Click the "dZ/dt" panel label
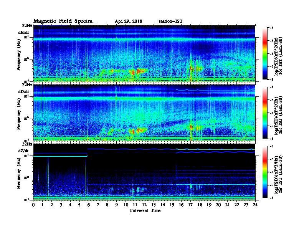 [23, 151]
